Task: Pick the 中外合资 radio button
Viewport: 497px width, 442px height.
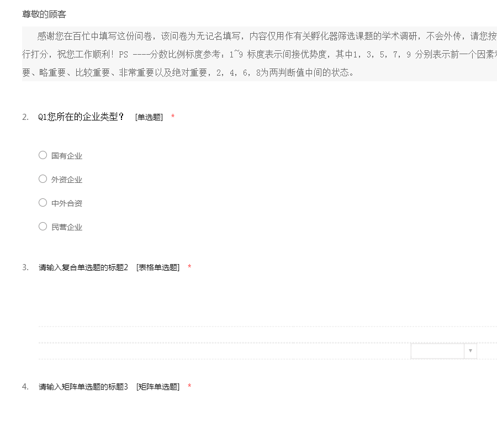Action: coord(43,203)
